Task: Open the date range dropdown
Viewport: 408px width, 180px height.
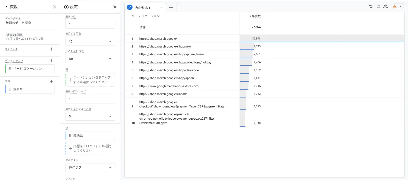Action: point(47,37)
